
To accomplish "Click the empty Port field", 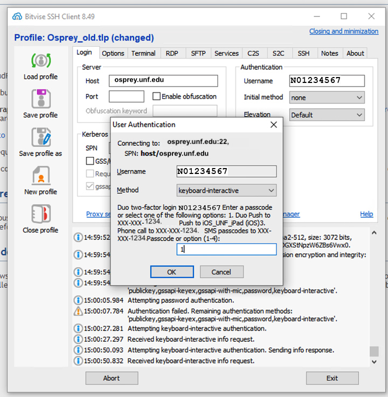I will click(127, 96).
